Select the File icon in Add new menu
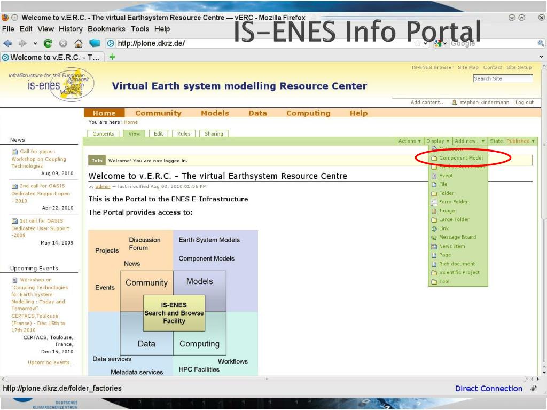 point(434,184)
